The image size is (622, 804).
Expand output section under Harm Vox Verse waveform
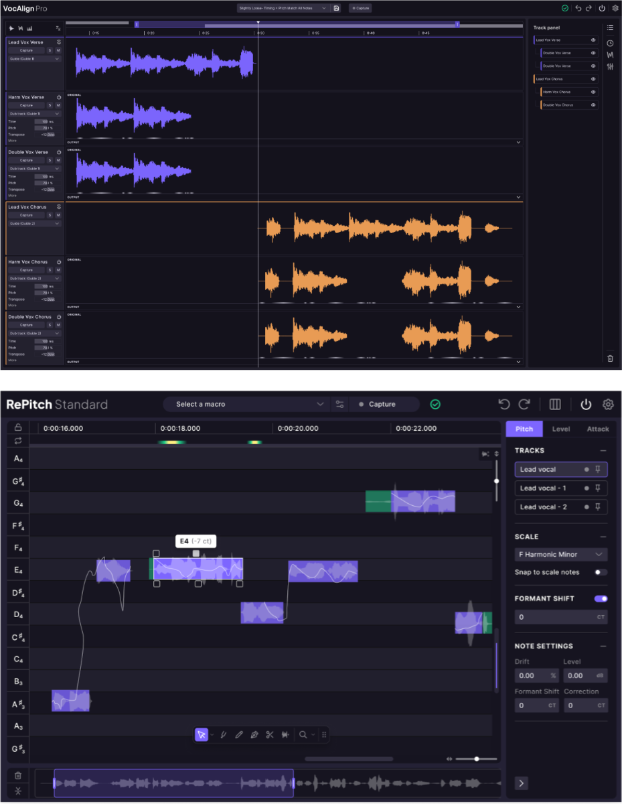tap(518, 142)
